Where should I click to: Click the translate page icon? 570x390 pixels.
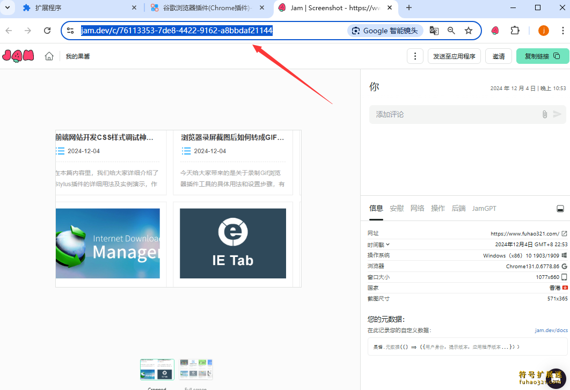coord(434,31)
